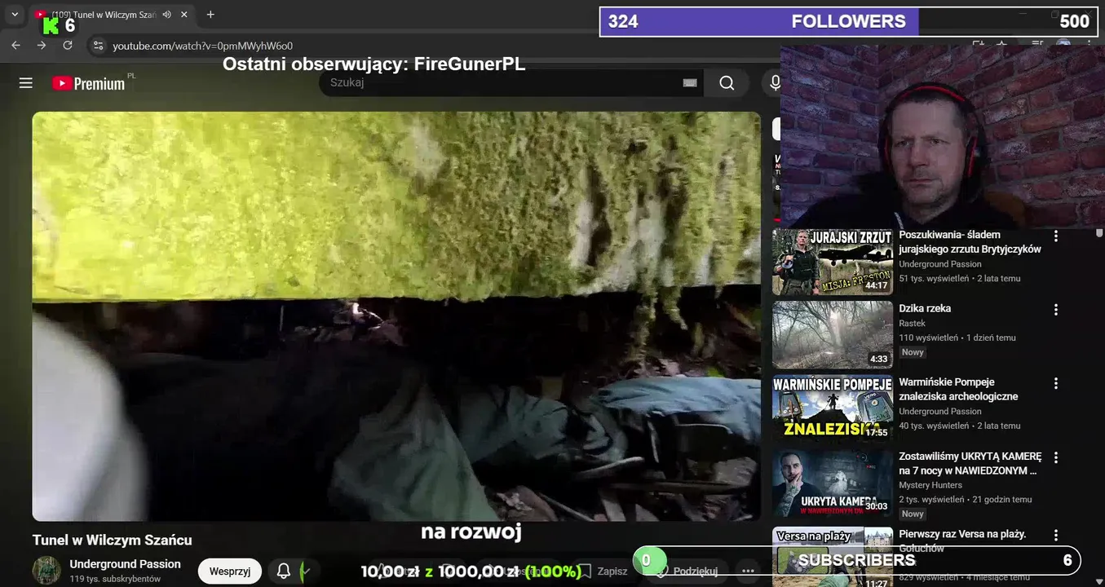Click the Nowy badge under Dzika rzeka
Screen dimensions: 1105x587
[913, 352]
